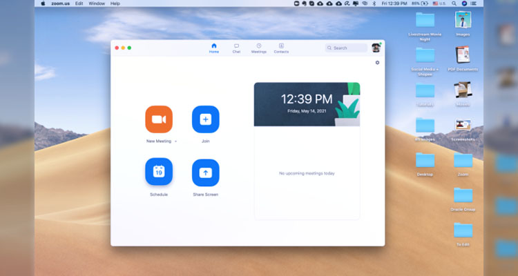Open Zoom settings gear icon

[x=377, y=63]
